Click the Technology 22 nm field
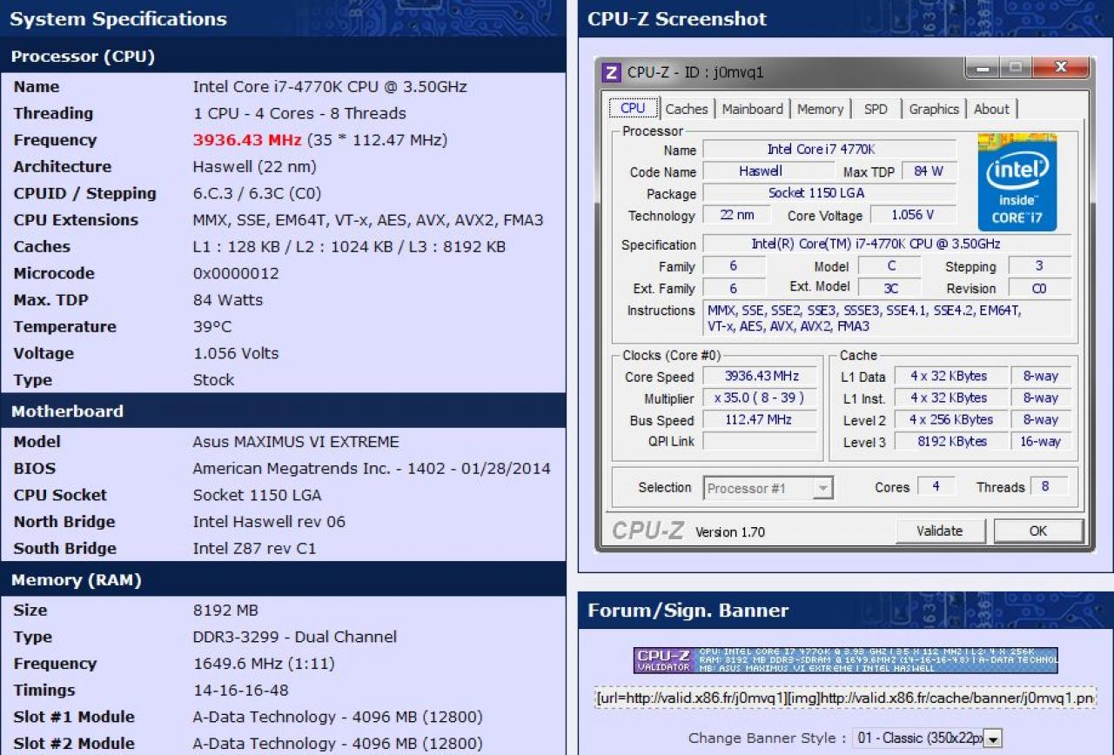 737,215
